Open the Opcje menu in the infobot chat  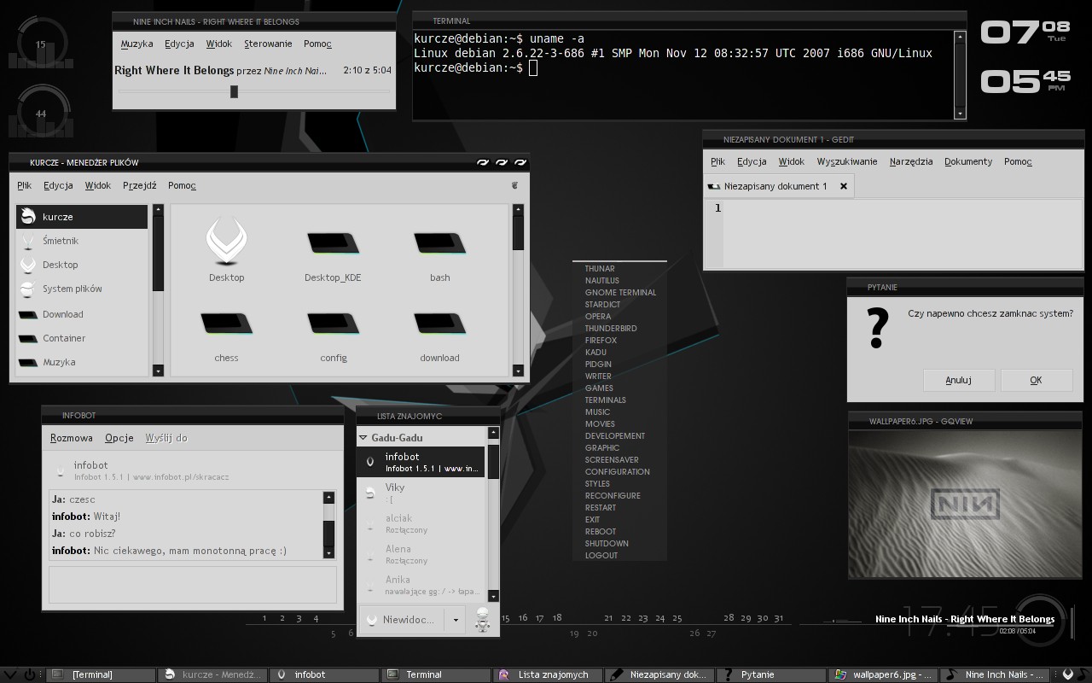click(119, 438)
